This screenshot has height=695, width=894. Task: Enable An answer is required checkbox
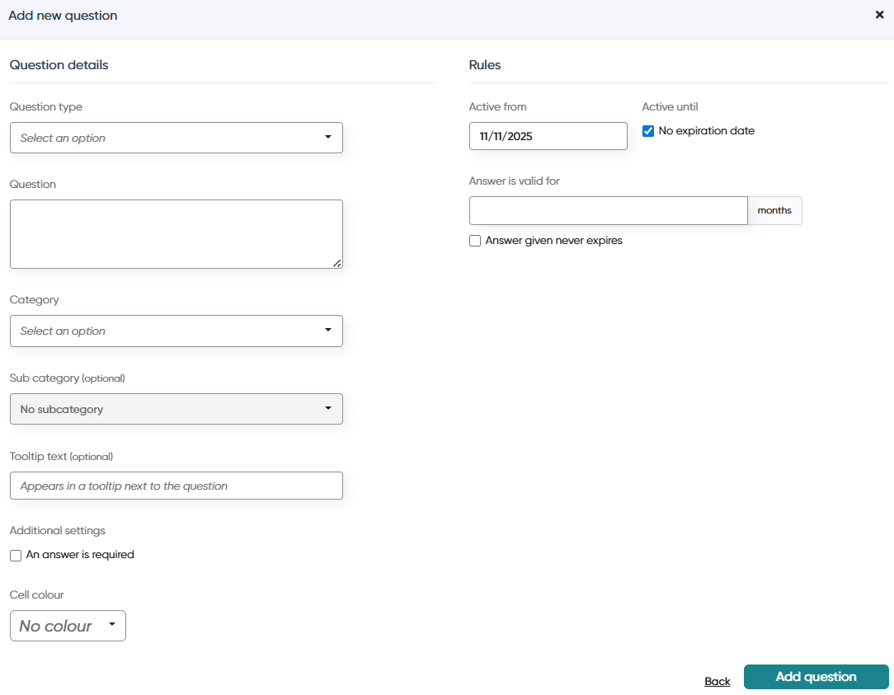point(16,556)
